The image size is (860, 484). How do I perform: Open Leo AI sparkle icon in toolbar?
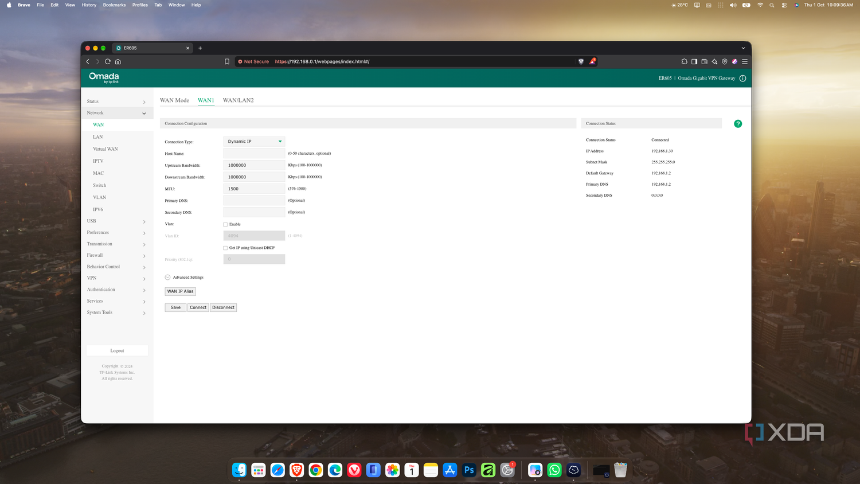714,61
